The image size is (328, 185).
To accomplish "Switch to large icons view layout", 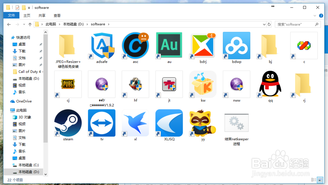I will pos(320,180).
